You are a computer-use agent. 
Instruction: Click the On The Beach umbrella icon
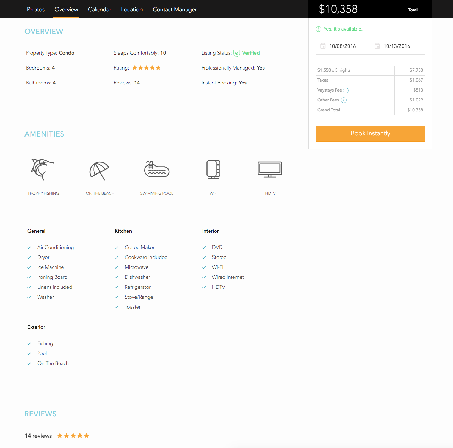99,171
